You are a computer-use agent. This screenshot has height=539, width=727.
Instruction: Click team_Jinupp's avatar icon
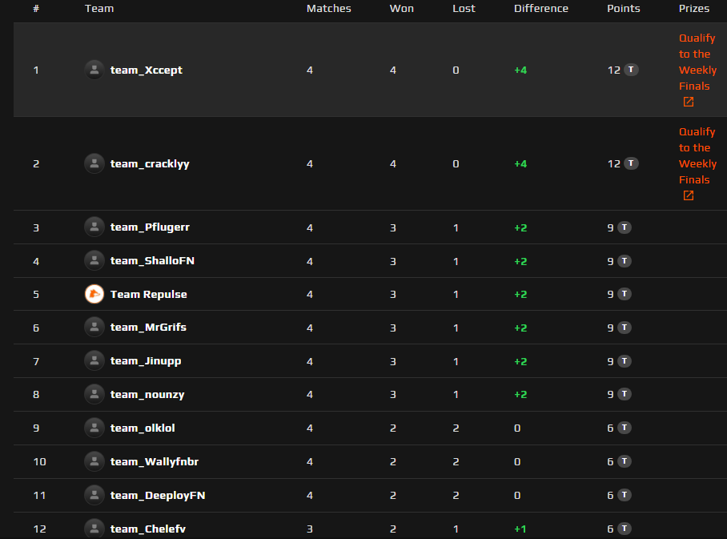coord(94,361)
